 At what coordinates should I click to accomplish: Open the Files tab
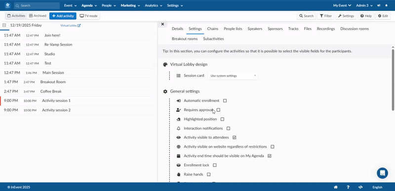pos(308,29)
